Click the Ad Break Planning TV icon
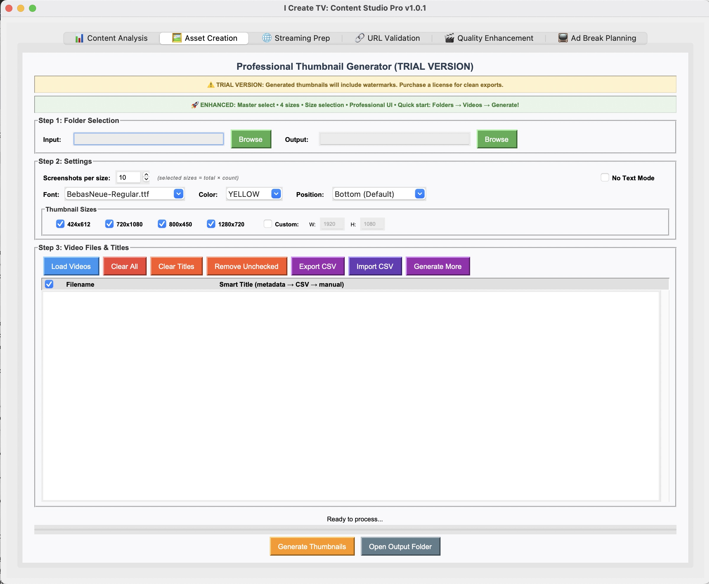 [x=563, y=38]
